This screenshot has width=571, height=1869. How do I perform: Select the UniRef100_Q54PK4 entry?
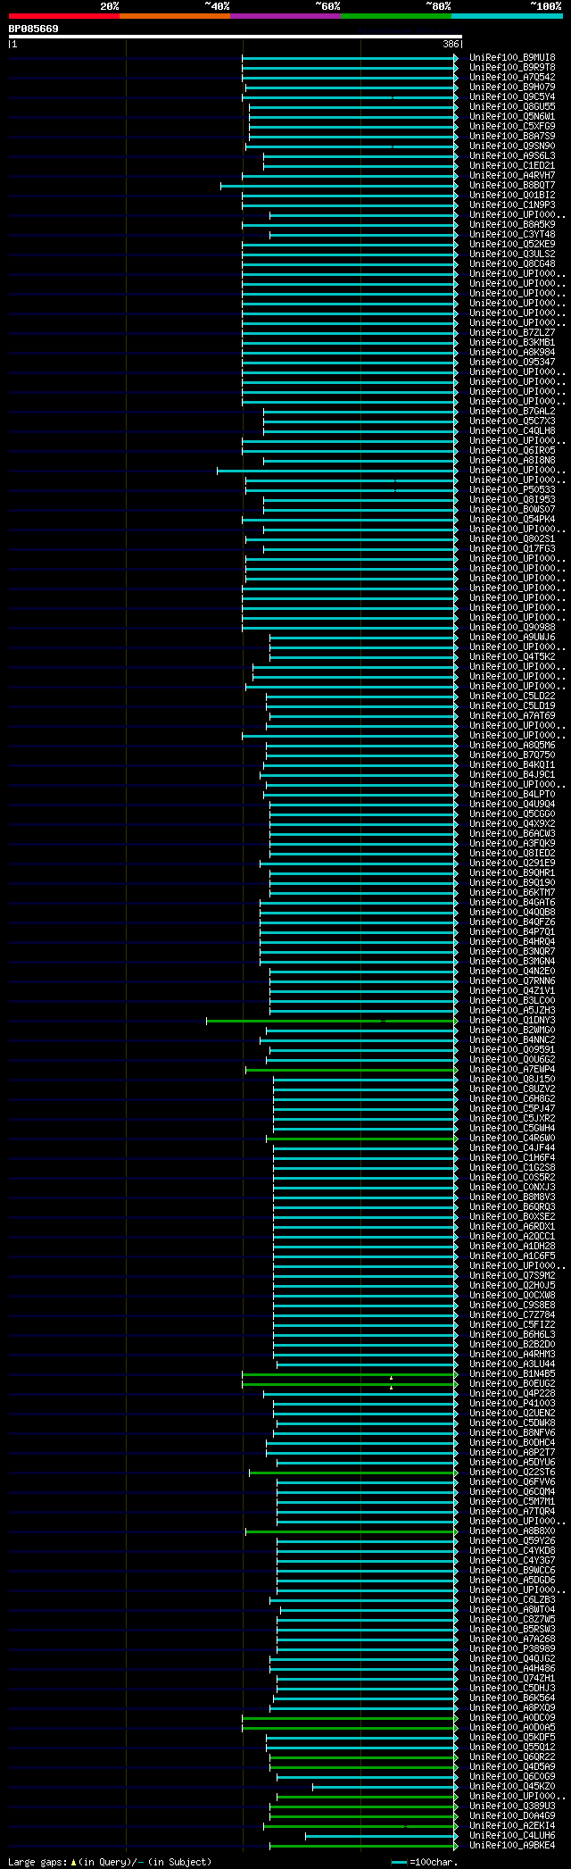[512, 520]
